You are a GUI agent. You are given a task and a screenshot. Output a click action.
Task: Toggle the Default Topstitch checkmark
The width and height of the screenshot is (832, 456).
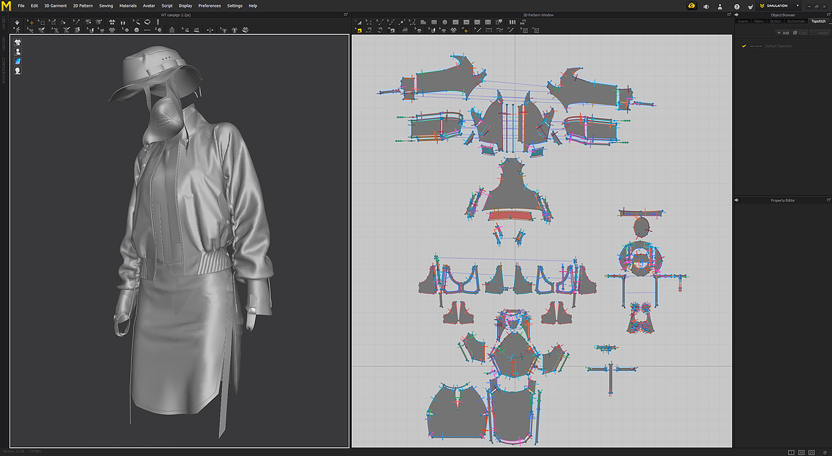point(743,46)
